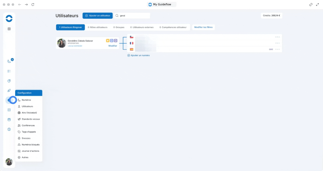Open the developer code icon in the sidebar
The height and width of the screenshot is (171, 323).
pyautogui.click(x=9, y=110)
